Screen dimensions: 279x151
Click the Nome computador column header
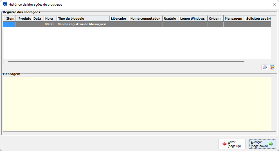point(146,19)
